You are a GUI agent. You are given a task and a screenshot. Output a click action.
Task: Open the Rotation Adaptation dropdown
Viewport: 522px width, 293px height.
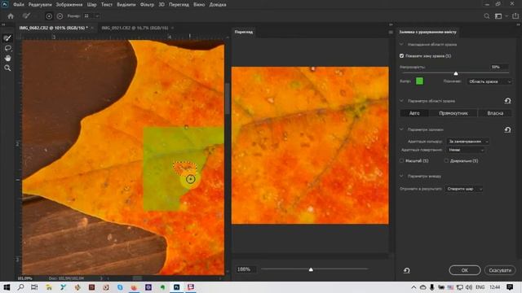[466, 150]
